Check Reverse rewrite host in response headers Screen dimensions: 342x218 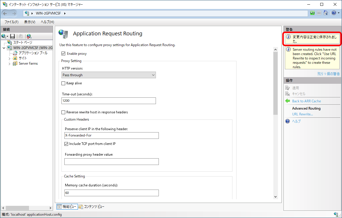[x=63, y=112]
